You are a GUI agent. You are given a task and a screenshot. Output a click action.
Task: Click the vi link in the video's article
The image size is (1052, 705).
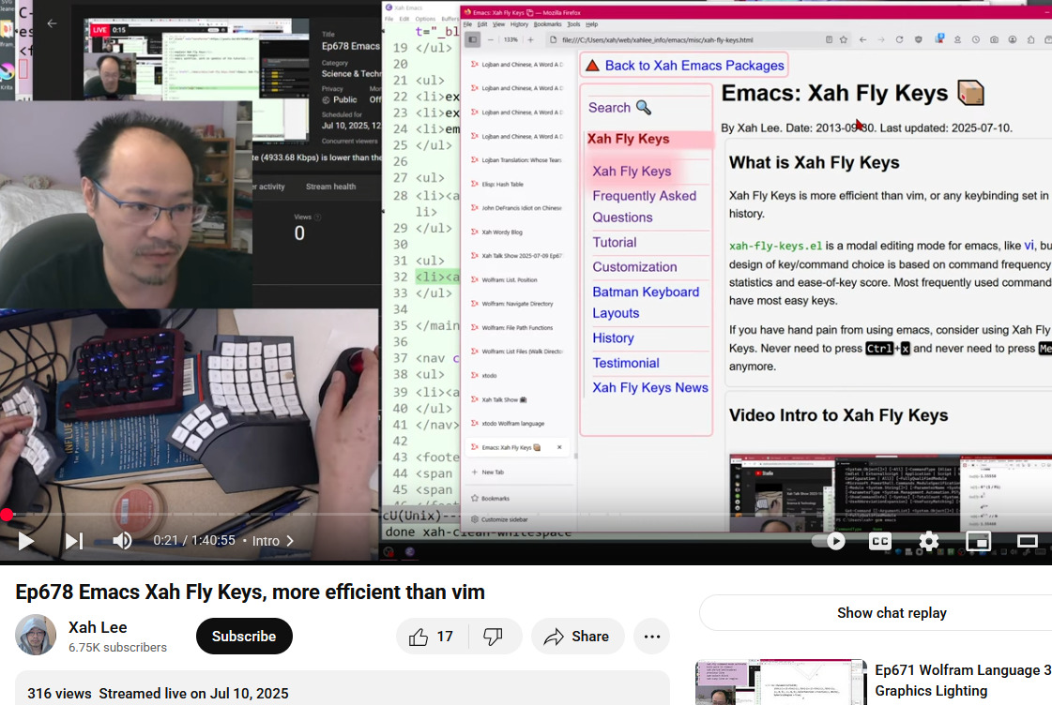pos(1029,246)
